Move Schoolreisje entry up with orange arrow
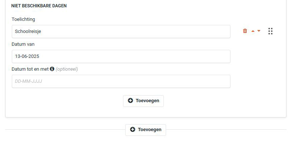292x141 pixels. [x=253, y=31]
